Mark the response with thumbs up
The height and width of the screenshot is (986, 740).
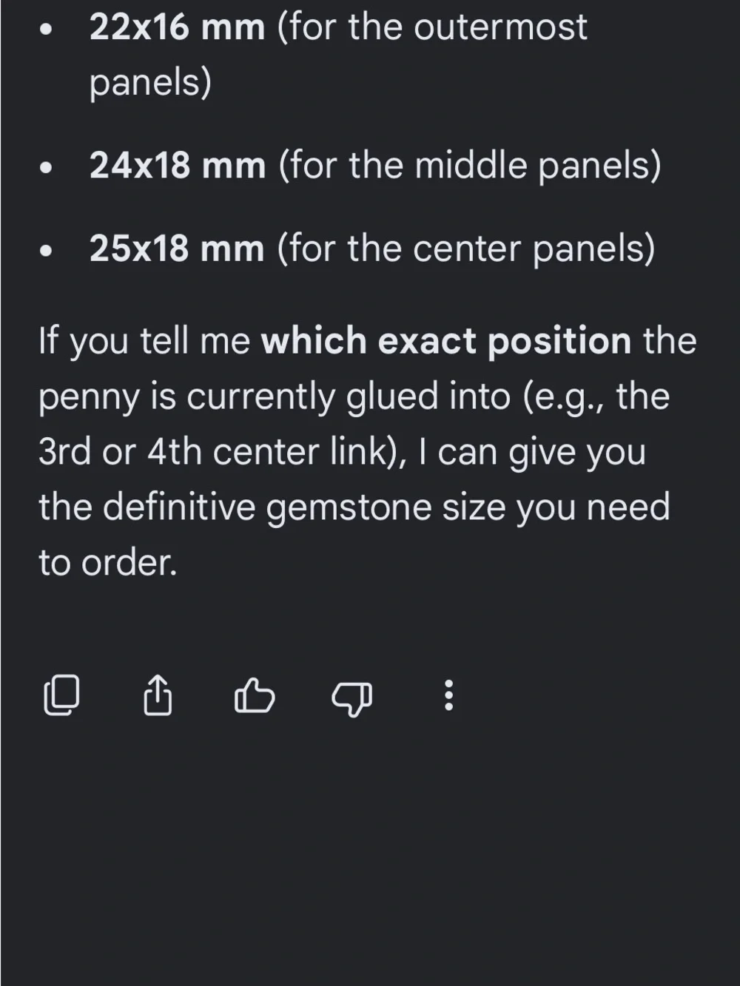[254, 696]
